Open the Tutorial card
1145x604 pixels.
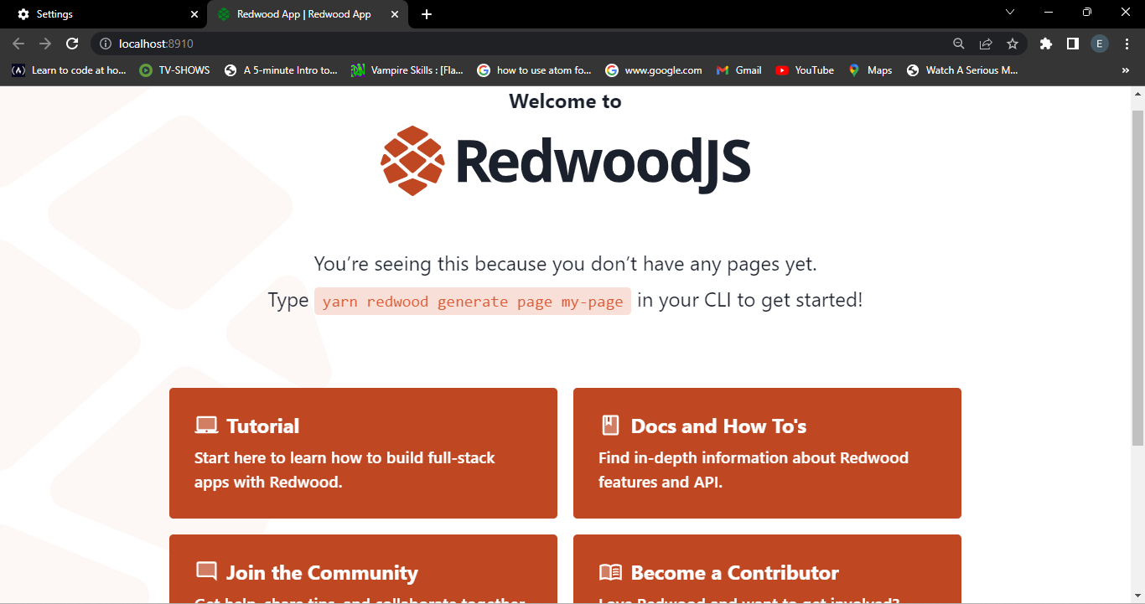363,453
